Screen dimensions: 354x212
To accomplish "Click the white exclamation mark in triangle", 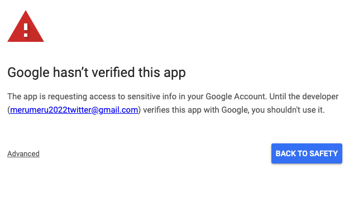I will tap(26, 30).
